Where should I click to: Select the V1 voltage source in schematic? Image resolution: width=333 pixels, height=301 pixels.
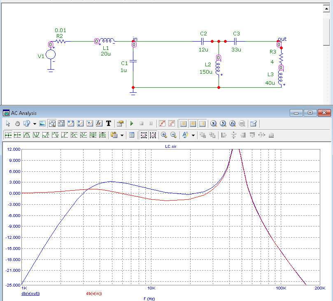pos(51,55)
